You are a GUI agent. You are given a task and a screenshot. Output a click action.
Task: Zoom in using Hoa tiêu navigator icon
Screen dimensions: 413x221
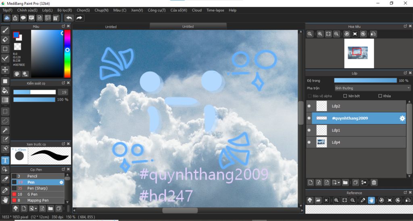pos(320,34)
